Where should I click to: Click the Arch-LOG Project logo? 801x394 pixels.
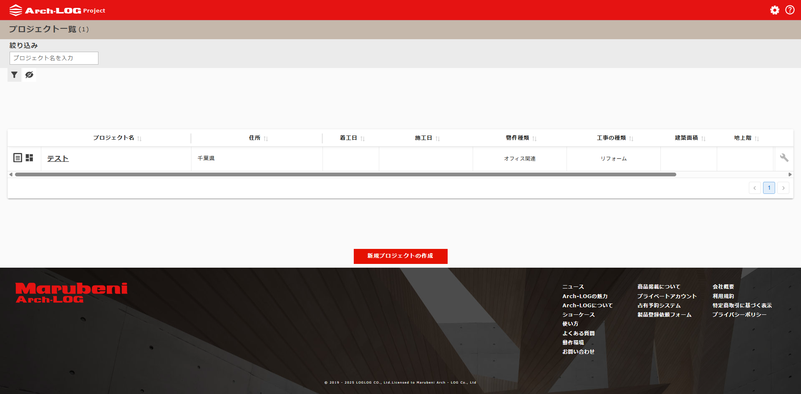pyautogui.click(x=57, y=10)
